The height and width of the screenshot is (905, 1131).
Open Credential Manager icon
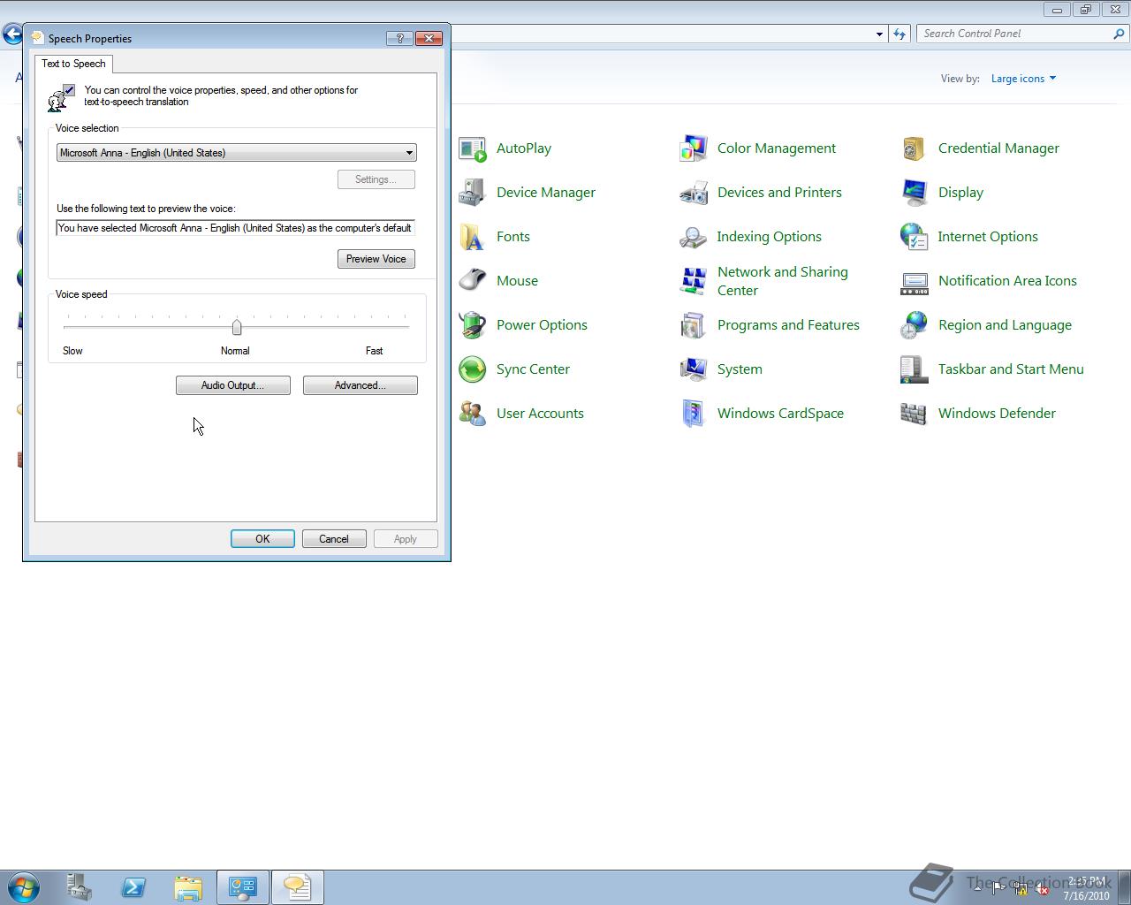915,148
